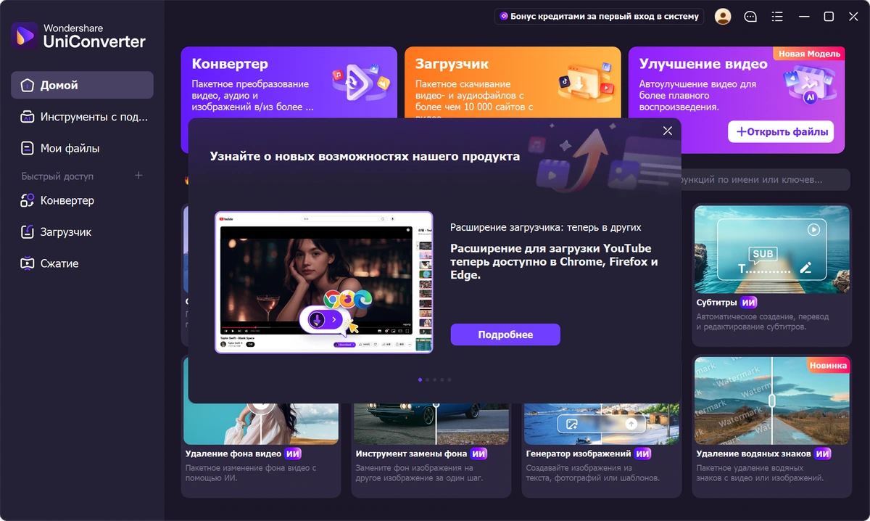Add a quick access item with plus icon
The image size is (870, 521).
pos(139,176)
